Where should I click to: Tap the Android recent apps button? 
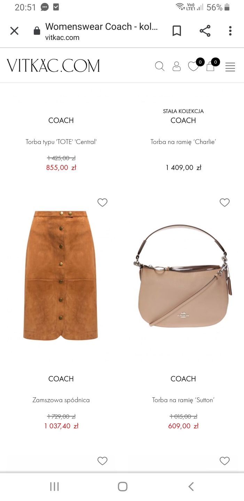54,486
